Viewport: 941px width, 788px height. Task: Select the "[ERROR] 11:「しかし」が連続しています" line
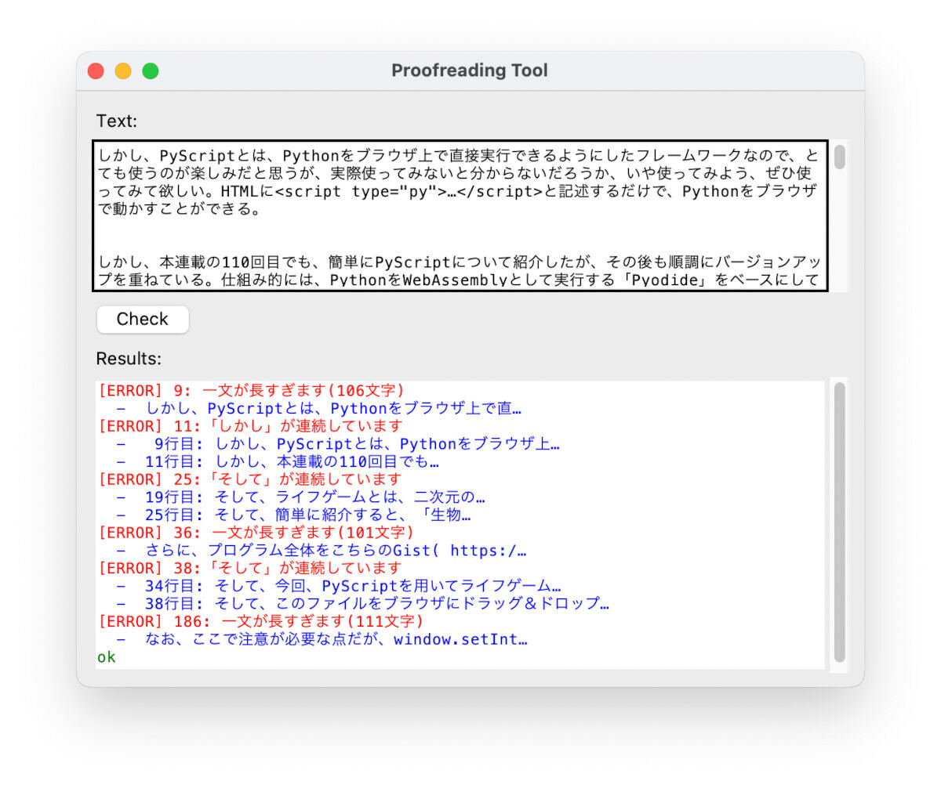[249, 426]
